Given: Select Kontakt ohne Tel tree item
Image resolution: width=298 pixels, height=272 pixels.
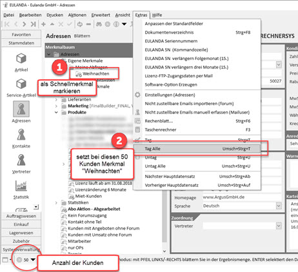Looking at the screenshot, I should tap(84, 222).
